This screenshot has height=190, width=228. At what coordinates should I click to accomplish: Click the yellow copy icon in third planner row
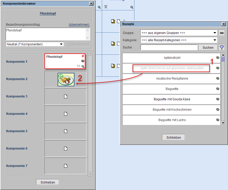pyautogui.click(x=113, y=66)
